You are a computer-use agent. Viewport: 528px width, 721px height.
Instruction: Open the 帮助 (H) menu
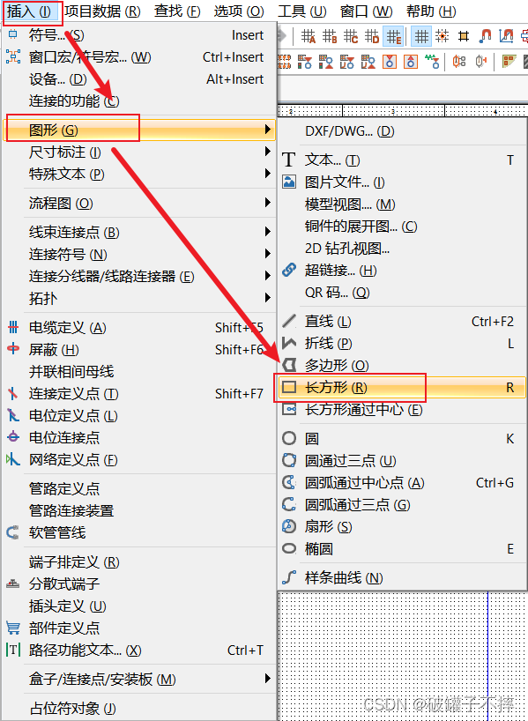coord(431,11)
